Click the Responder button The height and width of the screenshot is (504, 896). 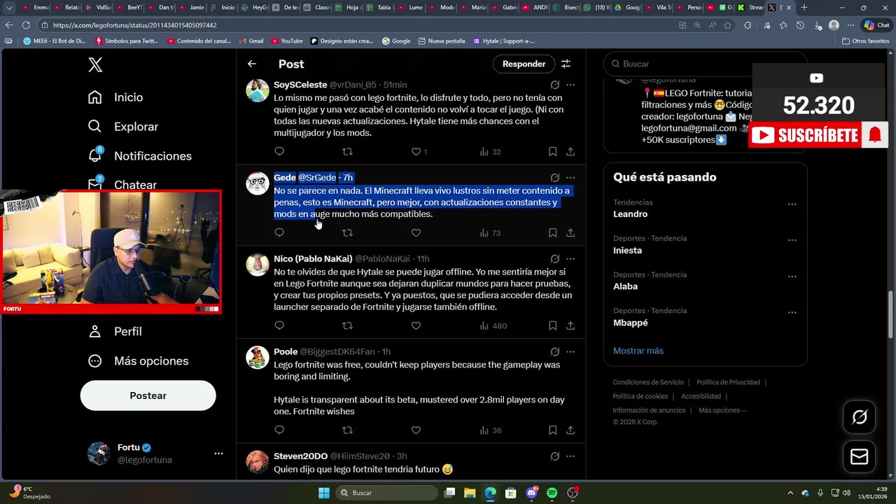point(524,64)
